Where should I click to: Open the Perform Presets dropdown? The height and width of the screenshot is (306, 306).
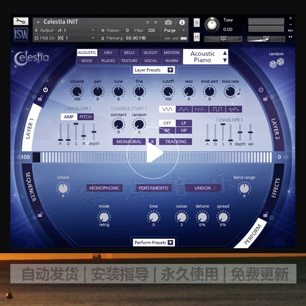[153, 242]
